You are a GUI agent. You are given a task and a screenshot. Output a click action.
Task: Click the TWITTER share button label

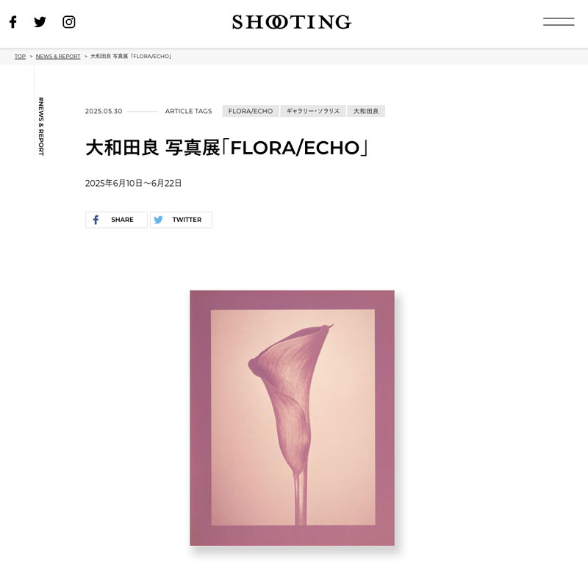(187, 220)
